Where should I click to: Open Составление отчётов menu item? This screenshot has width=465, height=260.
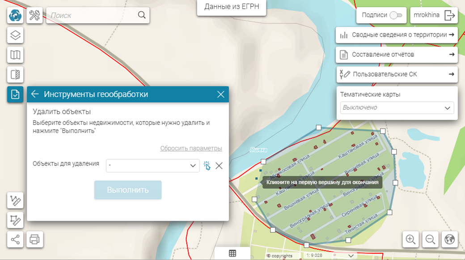397,55
